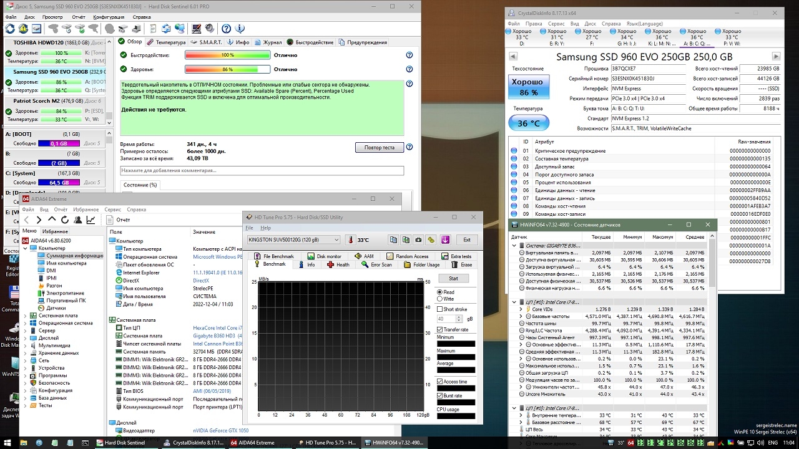Click the yellow warning alert toolbar icon
Viewport: 799px width, 449px height.
tap(23, 29)
